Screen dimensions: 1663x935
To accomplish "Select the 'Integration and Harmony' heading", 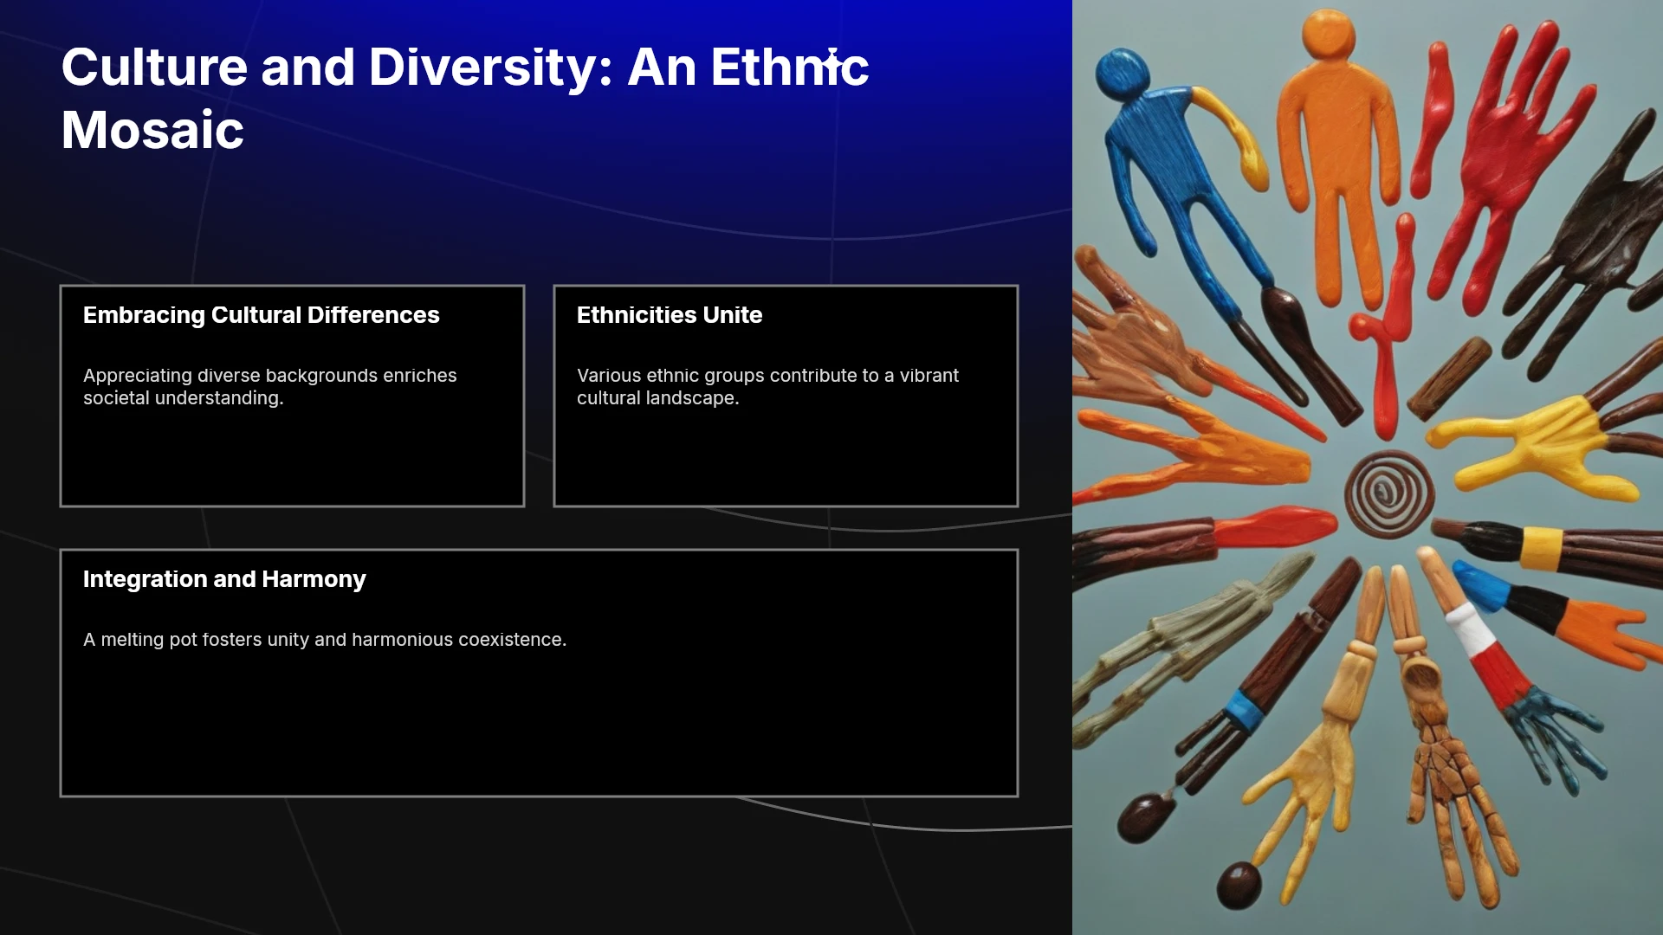I will [224, 579].
